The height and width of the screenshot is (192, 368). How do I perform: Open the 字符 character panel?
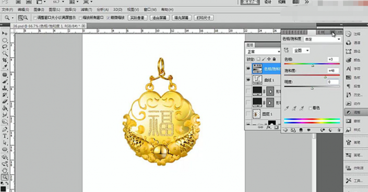tap(354, 69)
